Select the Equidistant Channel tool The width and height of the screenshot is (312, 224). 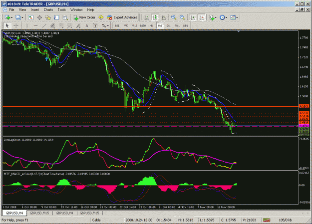pos(53,25)
